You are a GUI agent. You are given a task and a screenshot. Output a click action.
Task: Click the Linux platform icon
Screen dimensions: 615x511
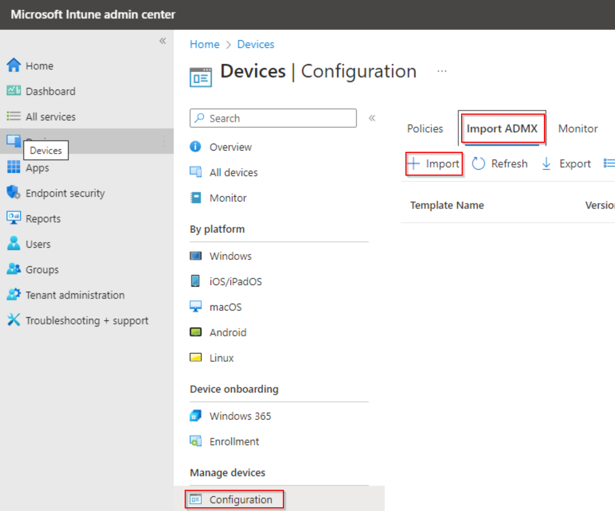pyautogui.click(x=196, y=357)
